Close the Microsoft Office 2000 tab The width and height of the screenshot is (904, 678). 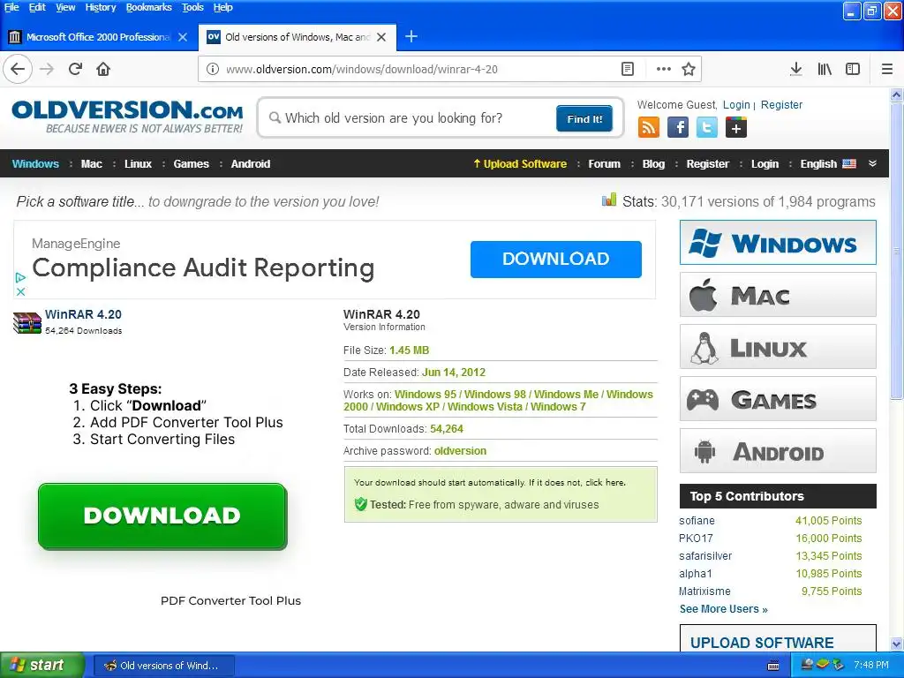pyautogui.click(x=183, y=37)
